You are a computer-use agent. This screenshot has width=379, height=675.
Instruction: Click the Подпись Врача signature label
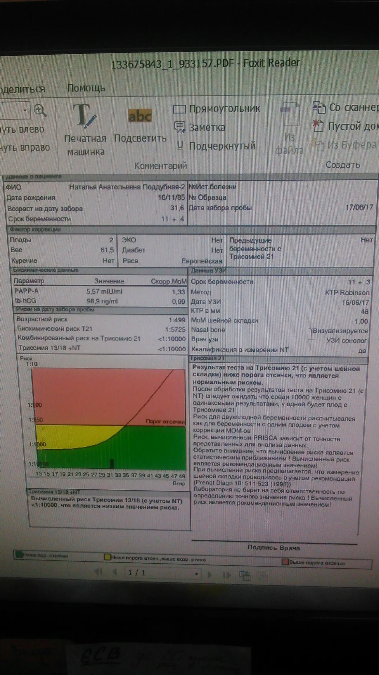tap(274, 548)
